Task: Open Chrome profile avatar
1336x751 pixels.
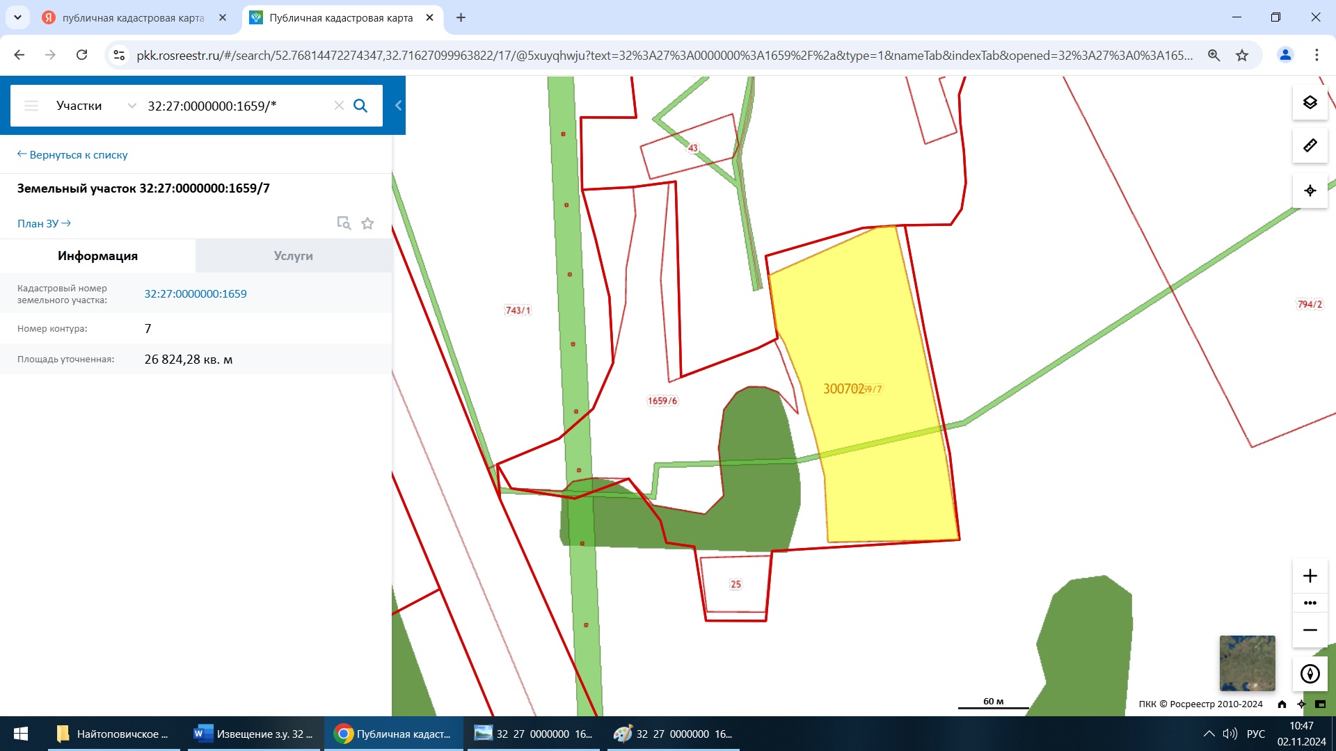Action: pos(1285,55)
